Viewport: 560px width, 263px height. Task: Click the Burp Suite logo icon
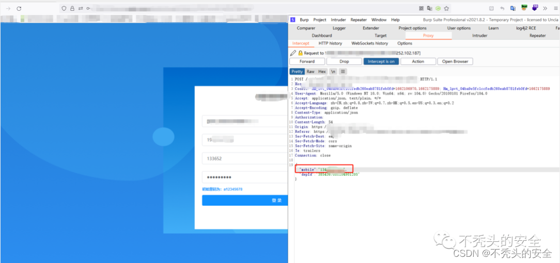(x=293, y=20)
